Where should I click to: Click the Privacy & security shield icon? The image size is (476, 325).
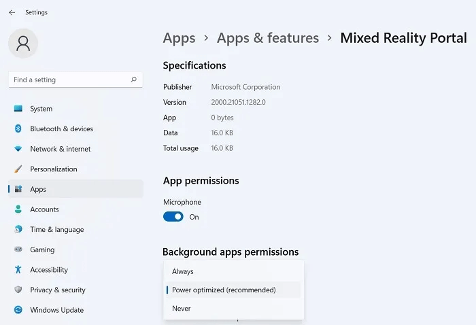18,290
